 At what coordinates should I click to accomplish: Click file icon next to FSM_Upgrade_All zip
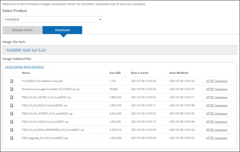click(12, 138)
